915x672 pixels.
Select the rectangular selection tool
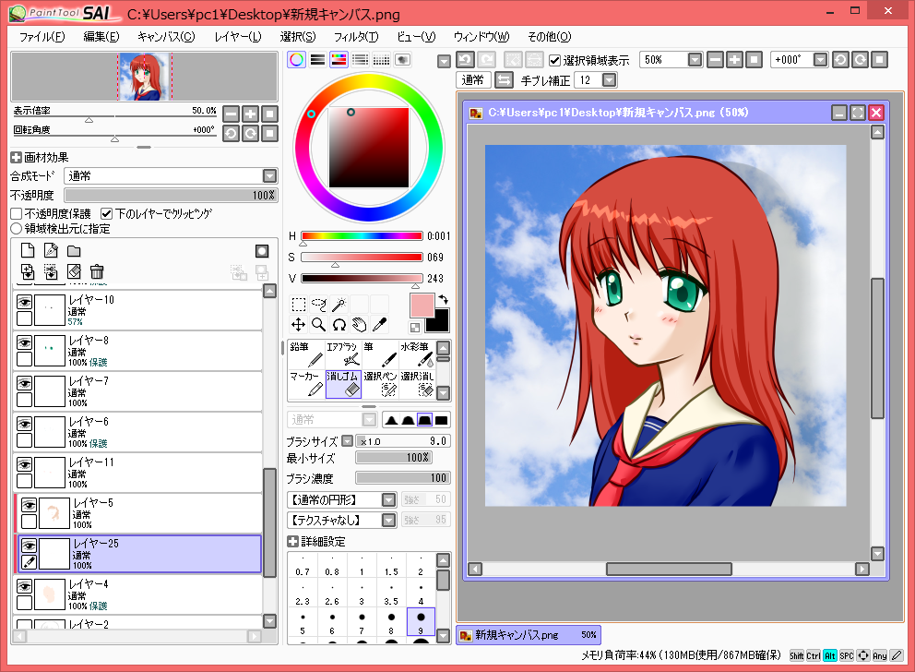tap(298, 305)
